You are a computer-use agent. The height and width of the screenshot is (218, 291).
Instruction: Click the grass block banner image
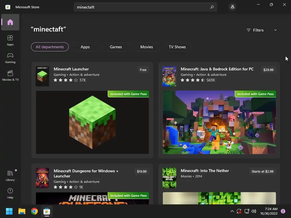pyautogui.click(x=92, y=122)
